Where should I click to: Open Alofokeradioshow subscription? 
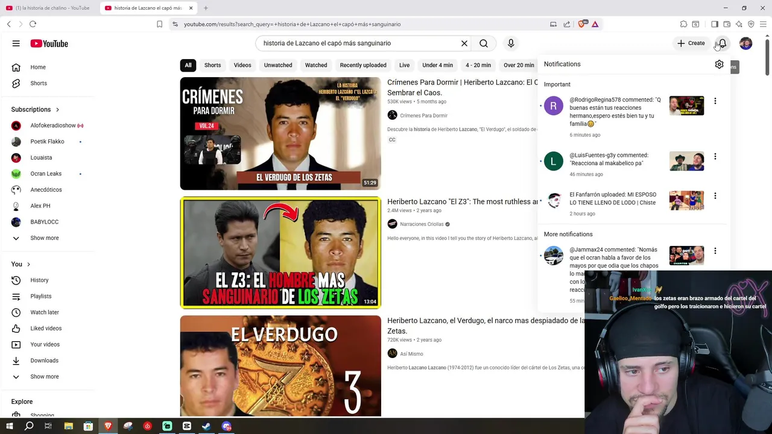pyautogui.click(x=53, y=125)
